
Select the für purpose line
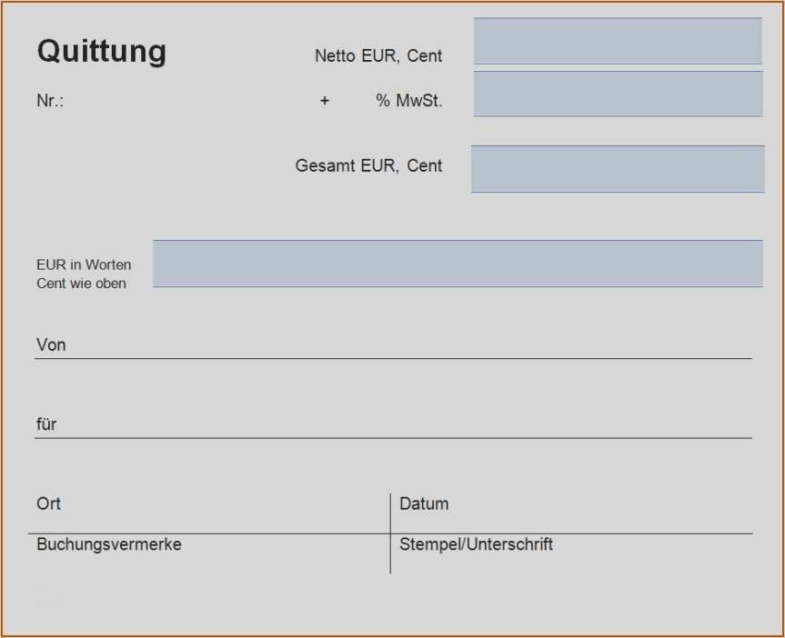coord(391,436)
